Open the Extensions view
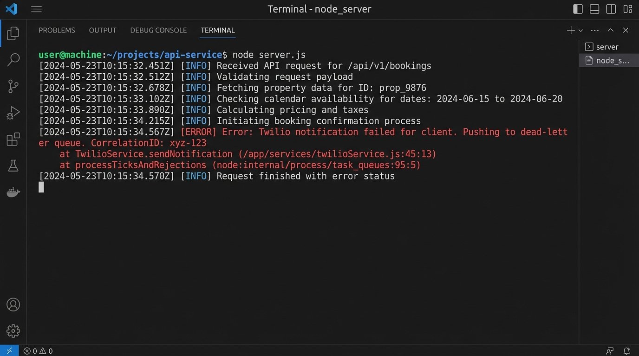The width and height of the screenshot is (639, 356). click(x=13, y=139)
